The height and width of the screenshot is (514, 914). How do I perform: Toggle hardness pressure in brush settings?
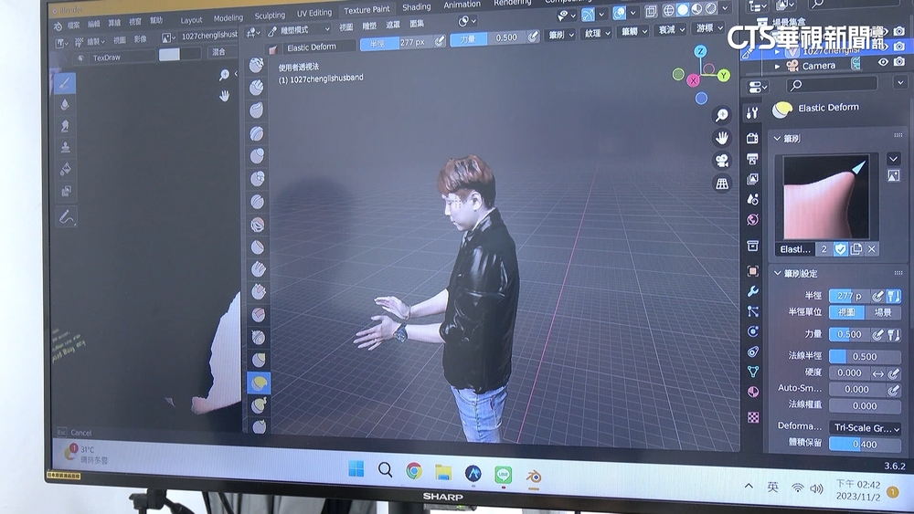pos(894,373)
